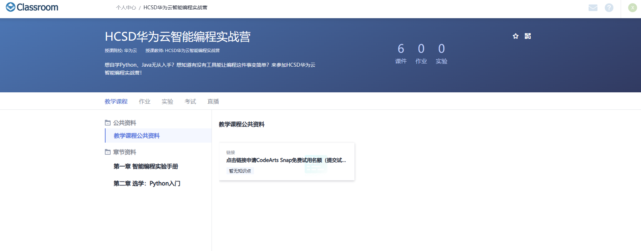Viewport: 641px width, 251px height.
Task: Open the mail messages icon
Action: 593,7
